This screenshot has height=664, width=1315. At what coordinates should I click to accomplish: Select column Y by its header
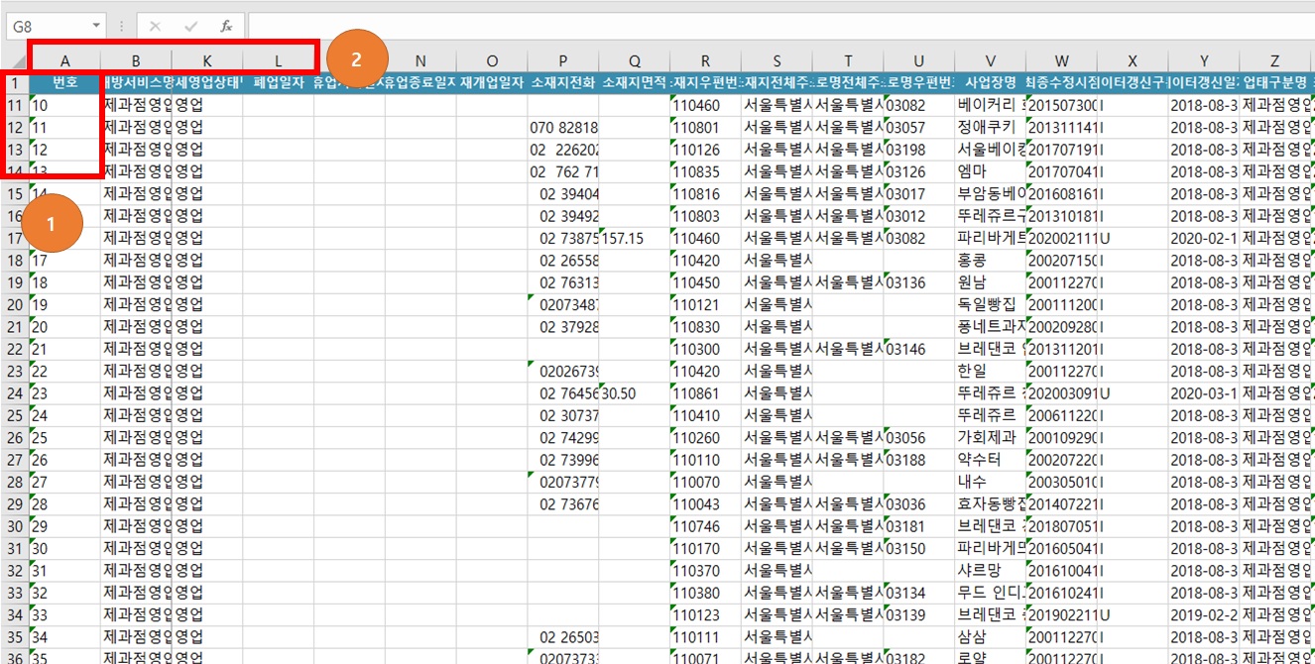[1204, 61]
